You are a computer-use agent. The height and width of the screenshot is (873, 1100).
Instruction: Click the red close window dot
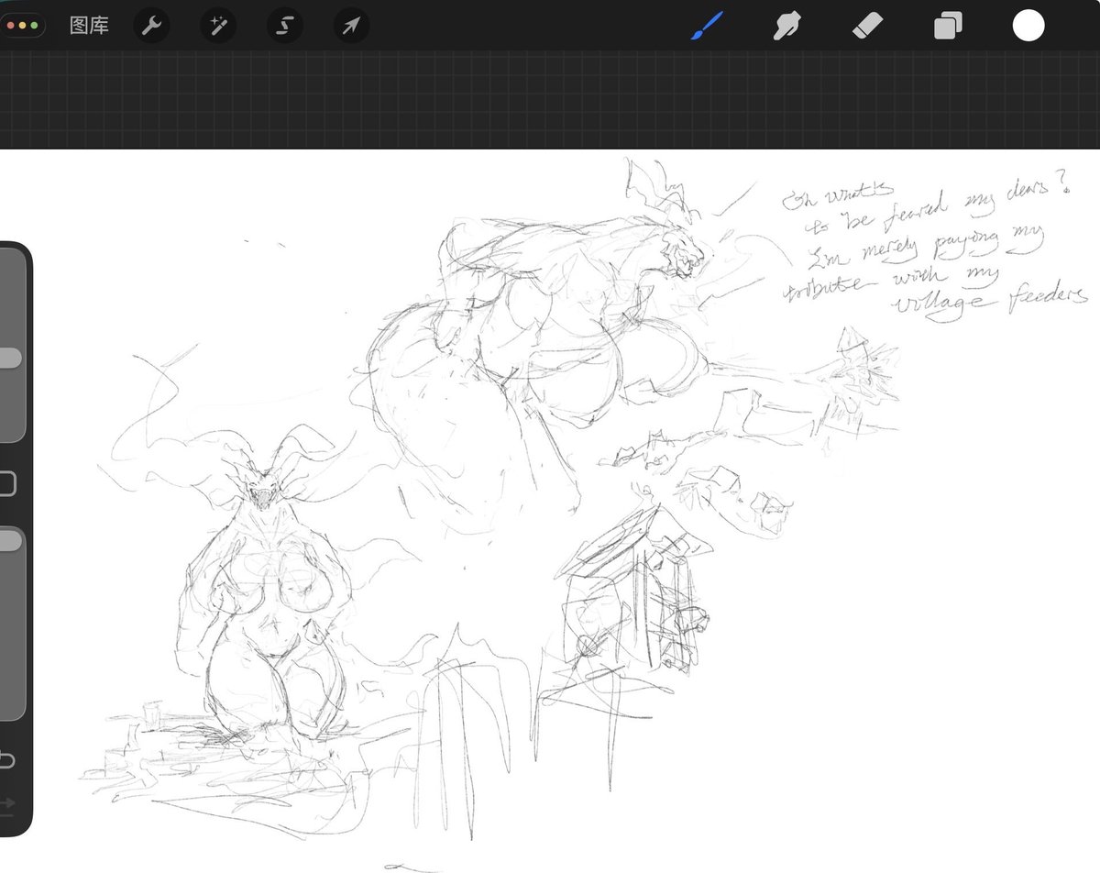click(10, 26)
